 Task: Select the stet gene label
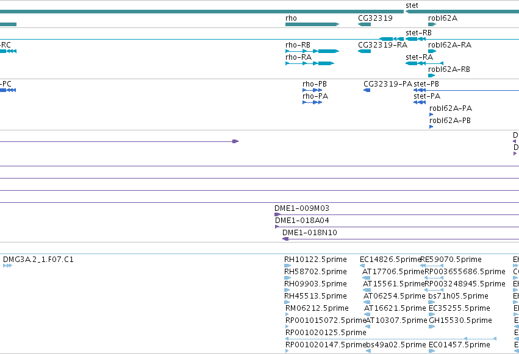[412, 5]
